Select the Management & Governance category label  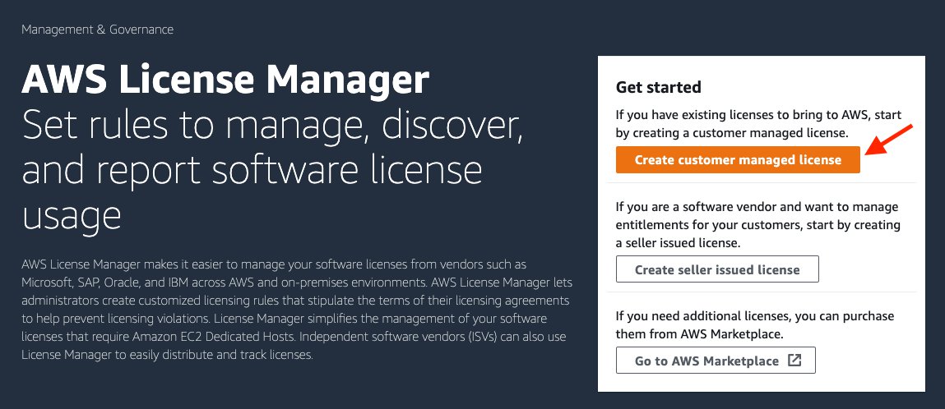point(97,30)
